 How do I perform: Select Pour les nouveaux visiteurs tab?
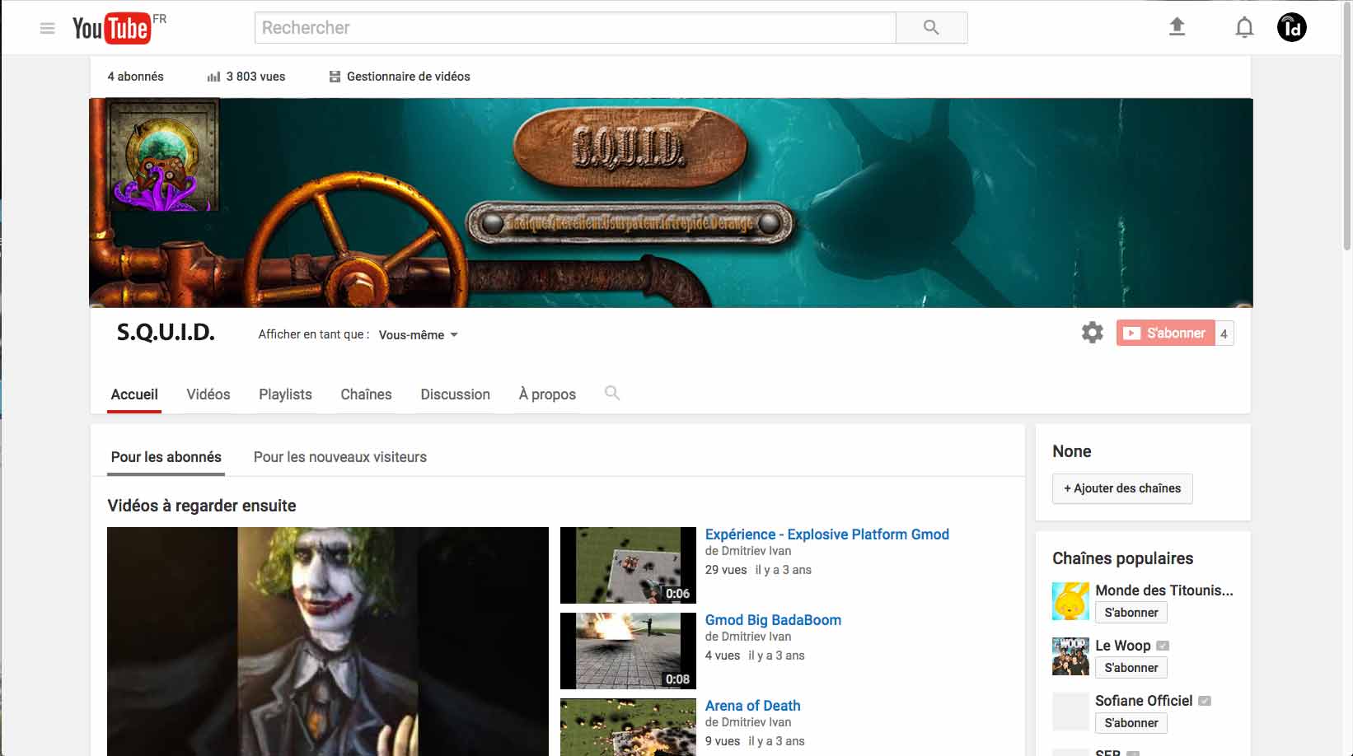pyautogui.click(x=339, y=457)
